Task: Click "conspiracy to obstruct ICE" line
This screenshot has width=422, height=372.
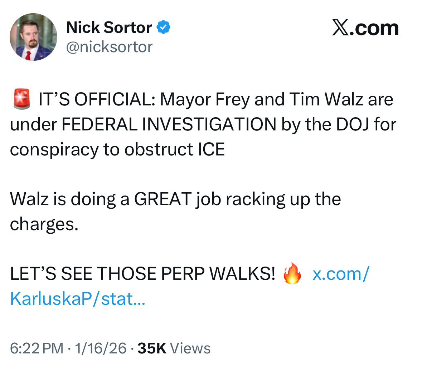Action: pyautogui.click(x=117, y=149)
